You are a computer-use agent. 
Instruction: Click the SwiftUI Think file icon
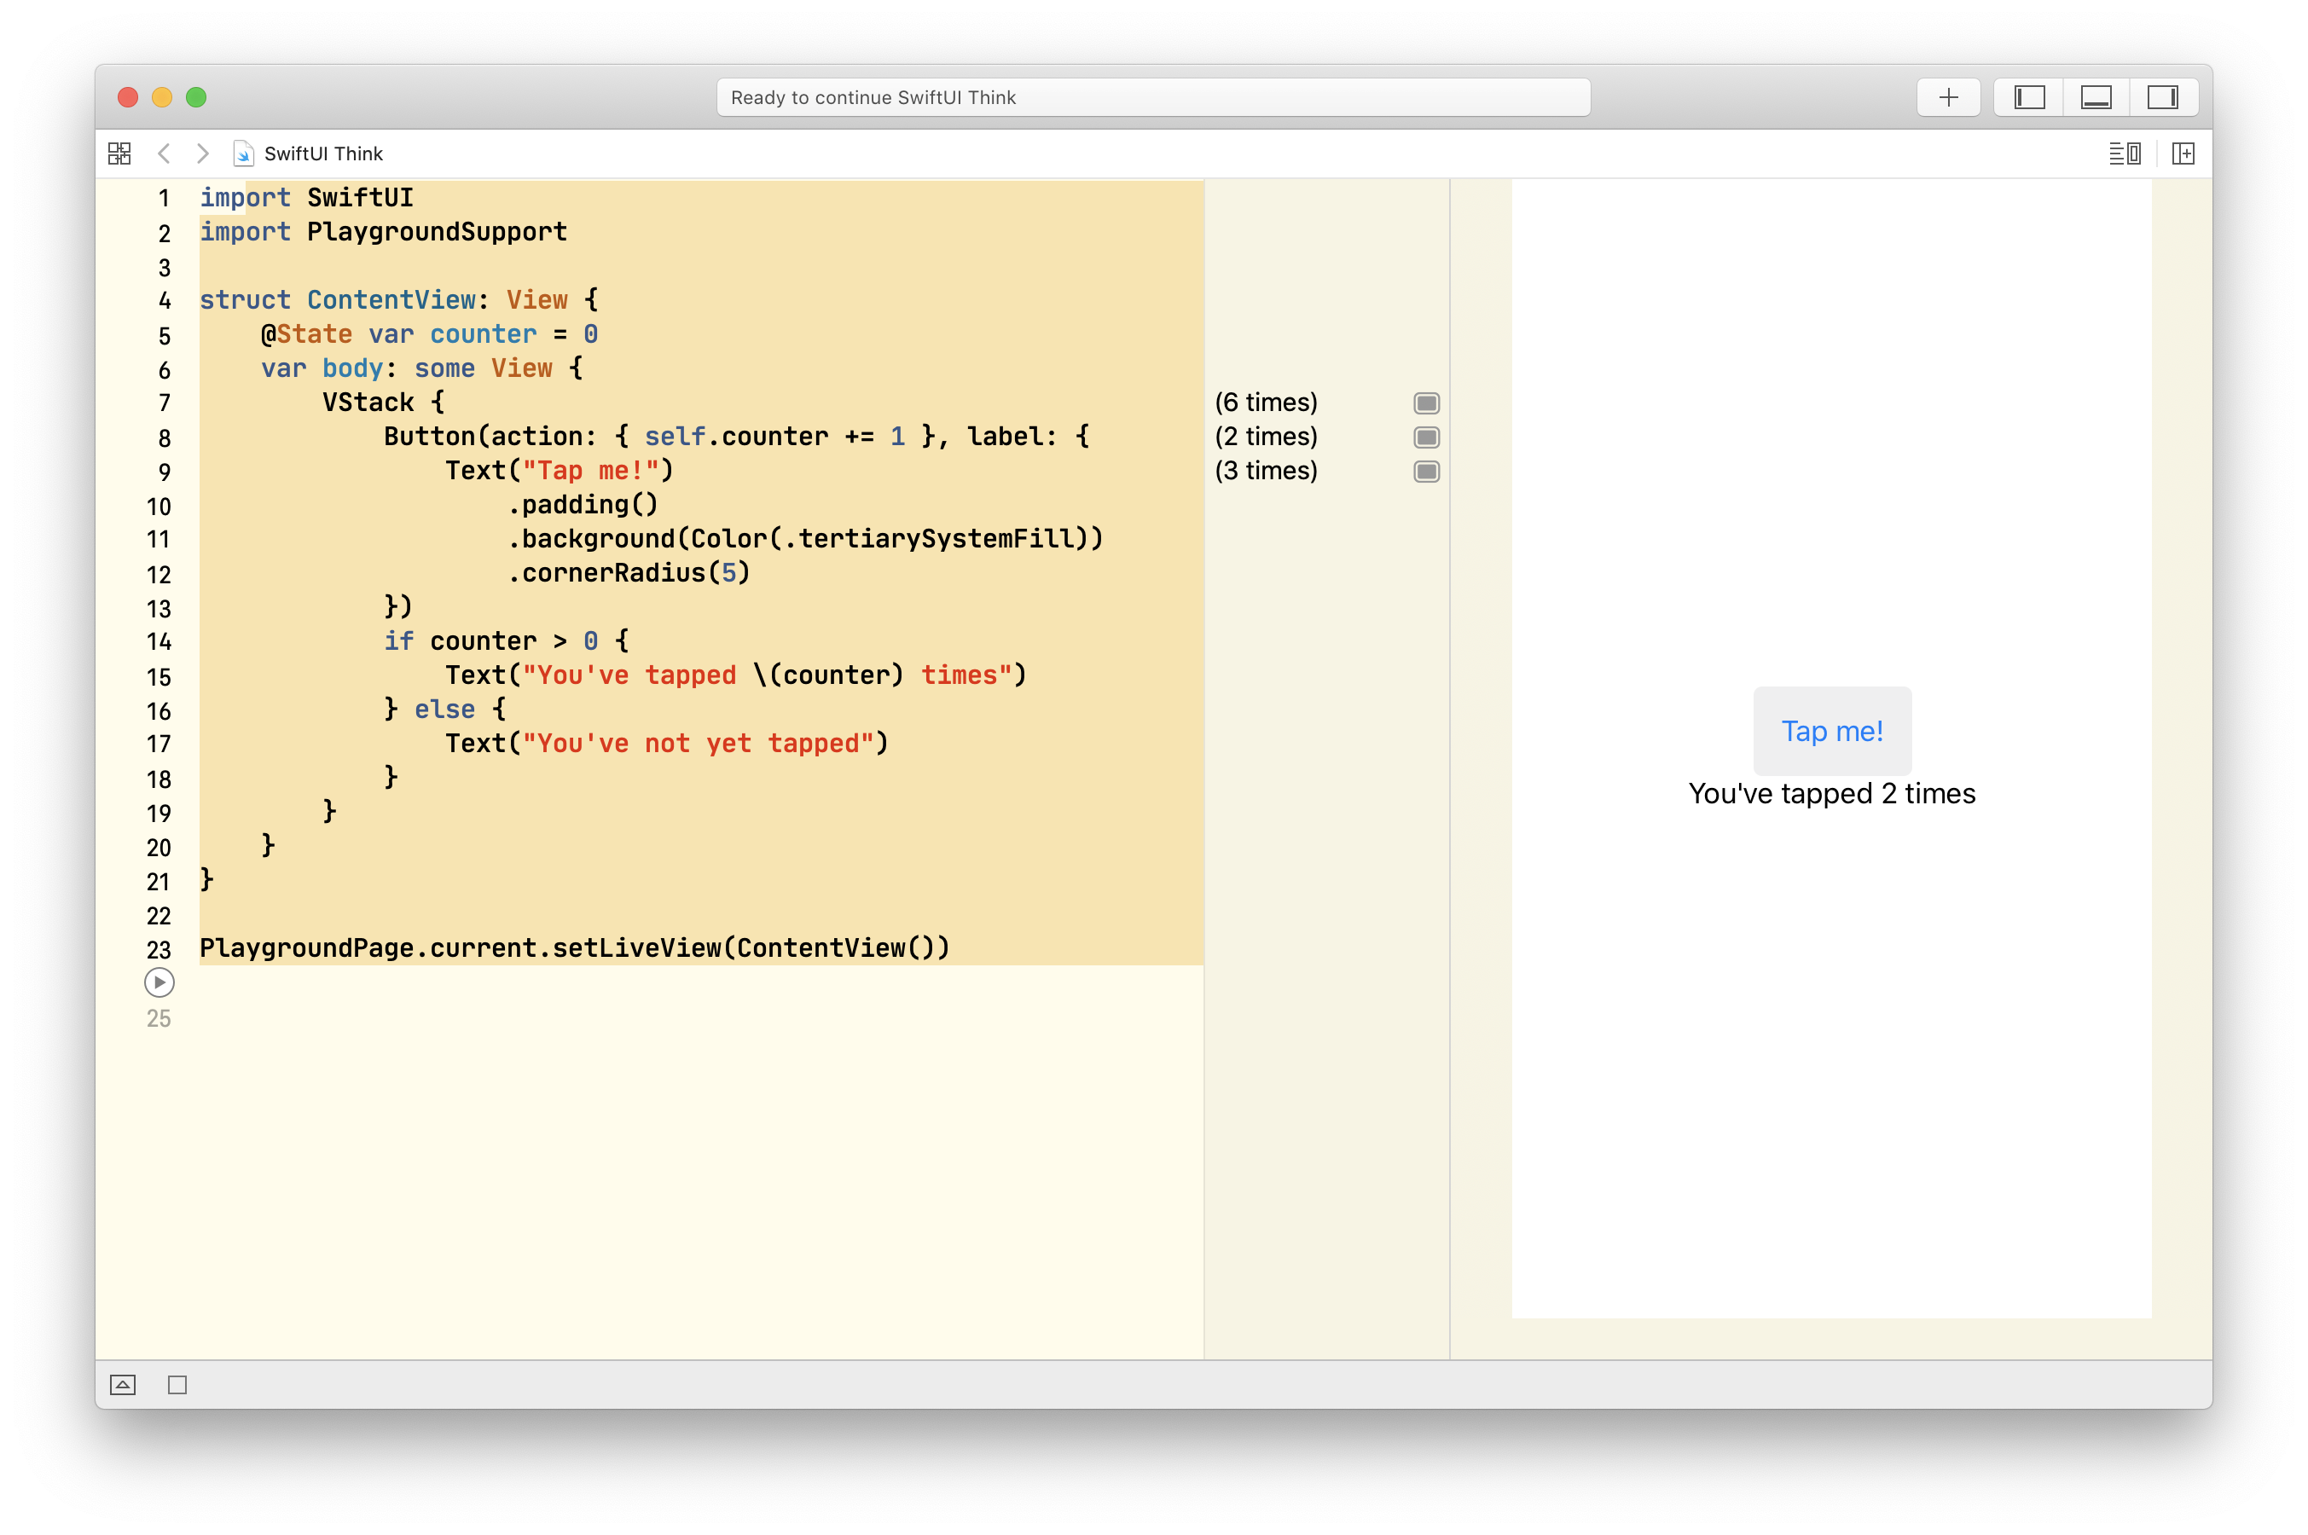click(x=243, y=153)
